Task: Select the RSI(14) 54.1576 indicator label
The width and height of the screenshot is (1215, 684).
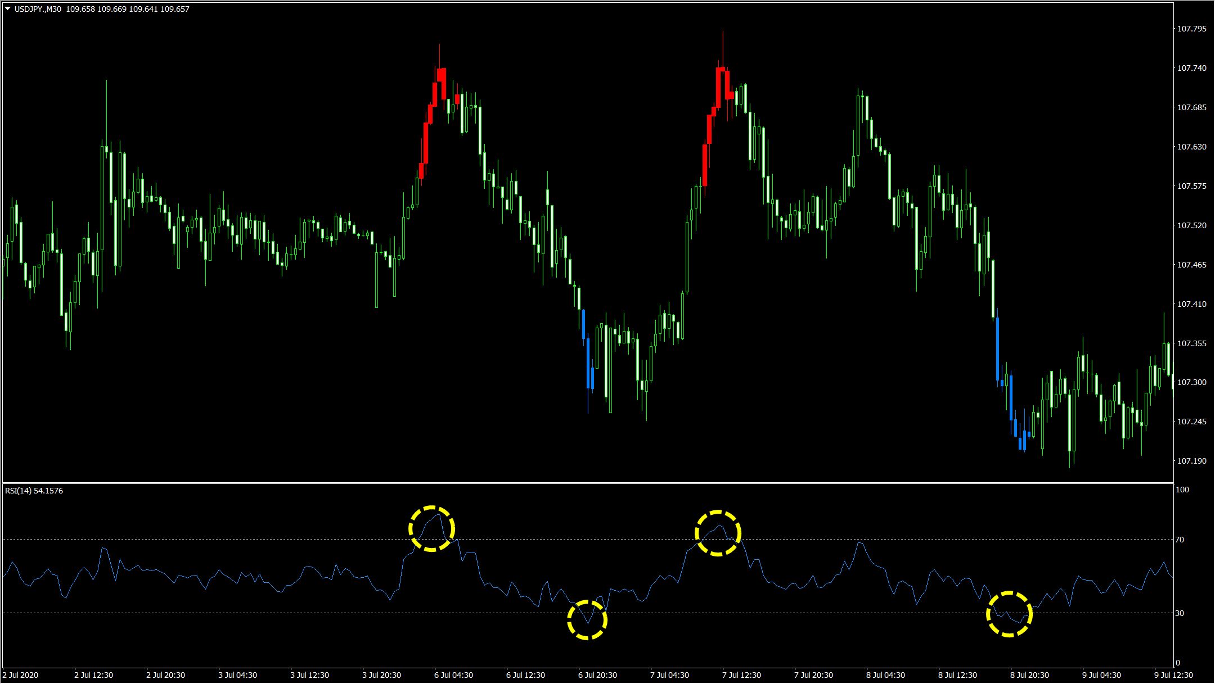Action: 34,491
